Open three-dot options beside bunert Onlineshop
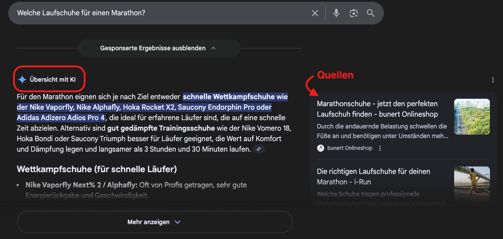Image resolution: width=503 pixels, height=239 pixels. (x=380, y=148)
